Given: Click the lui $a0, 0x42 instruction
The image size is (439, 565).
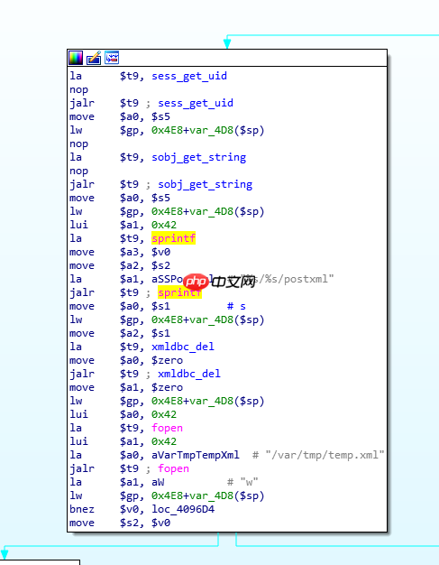Looking at the screenshot, I should (x=123, y=414).
